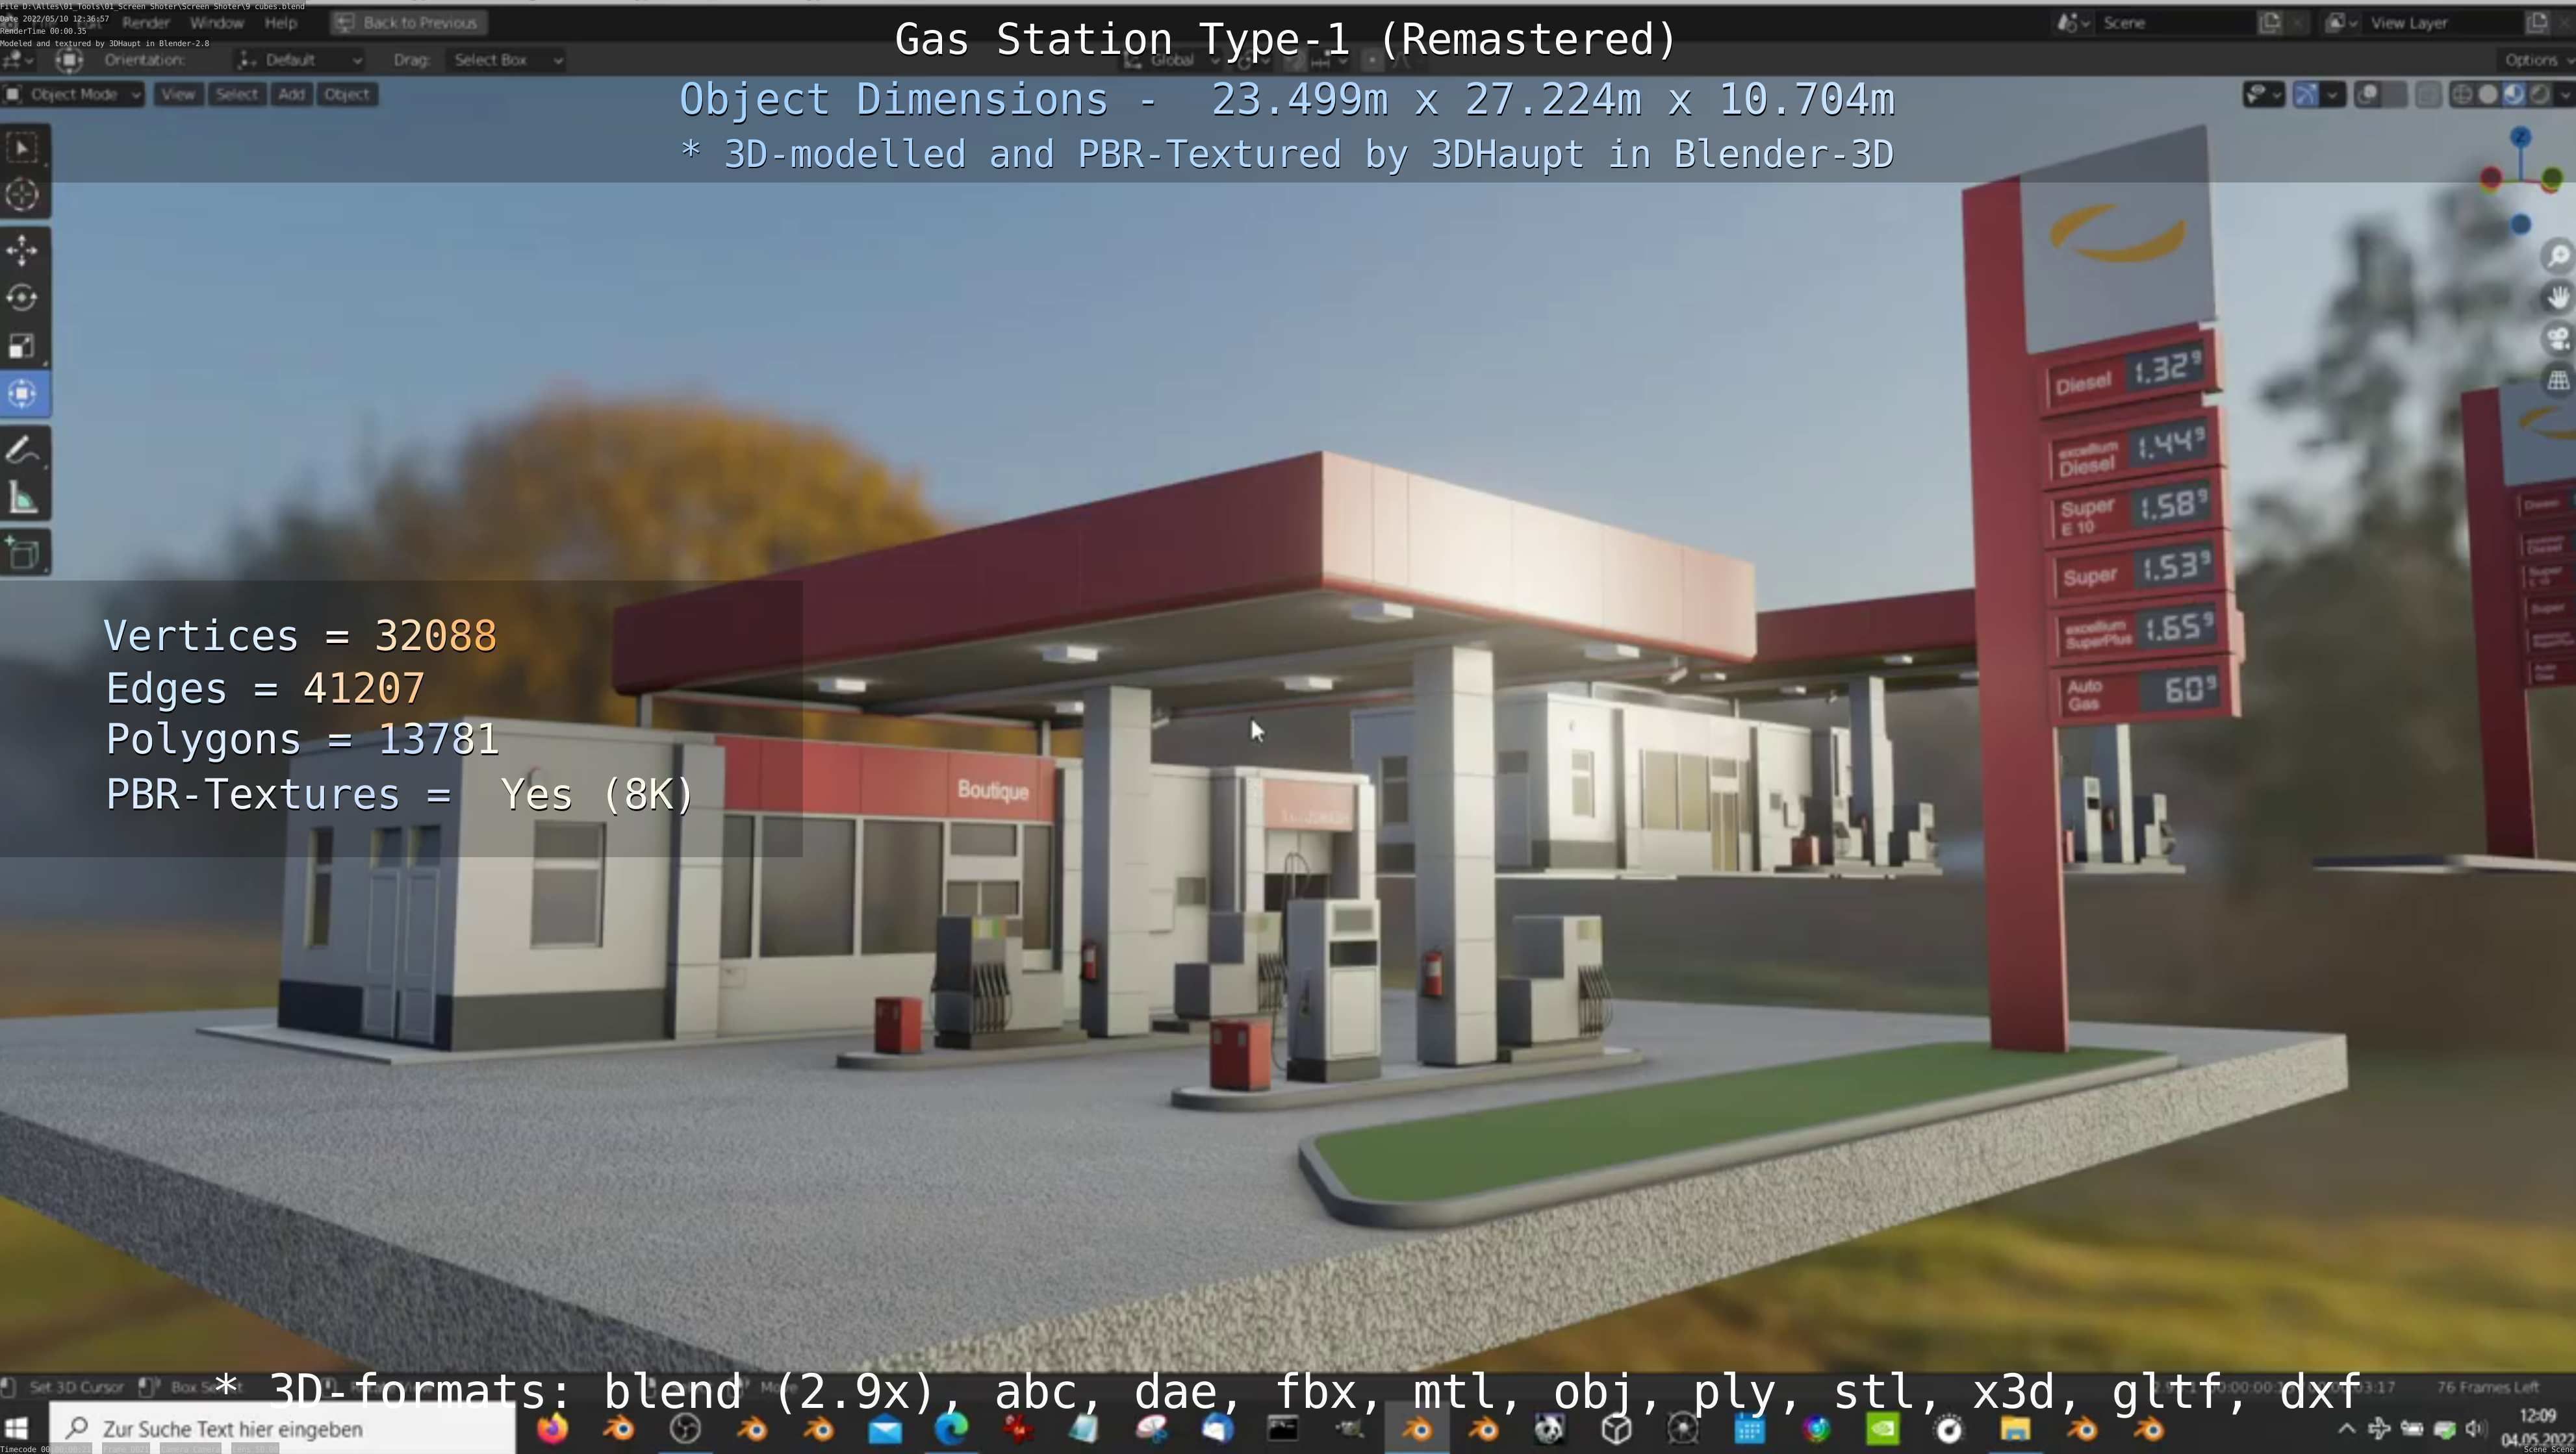Click the Windows taskbar search field

click(282, 1429)
